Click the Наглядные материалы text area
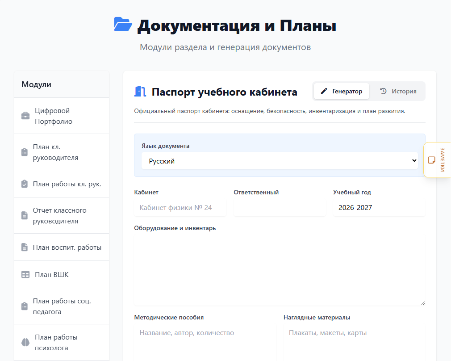451x361 pixels. pyautogui.click(x=355, y=343)
